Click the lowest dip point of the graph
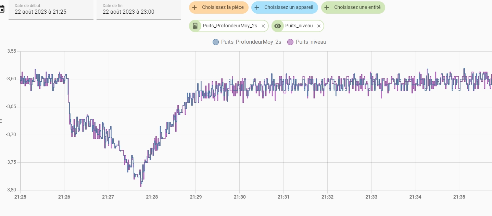Image resolution: width=492 pixels, height=216 pixels. pyautogui.click(x=141, y=185)
